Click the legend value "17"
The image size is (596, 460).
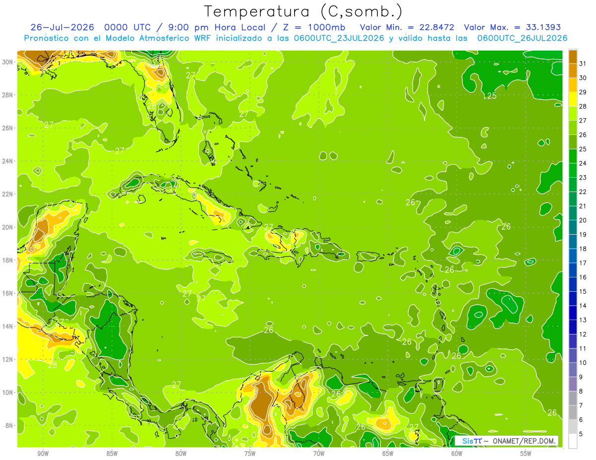tap(583, 263)
